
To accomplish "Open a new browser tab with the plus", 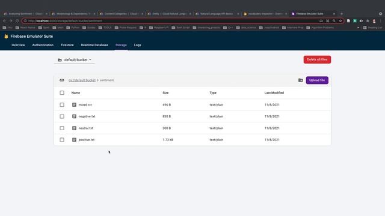I will tap(342, 14).
